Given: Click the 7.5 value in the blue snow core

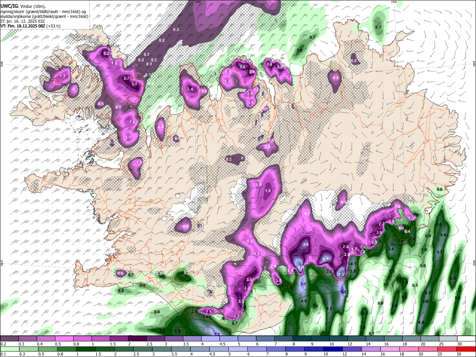Looking at the screenshot, I should pos(341,275).
